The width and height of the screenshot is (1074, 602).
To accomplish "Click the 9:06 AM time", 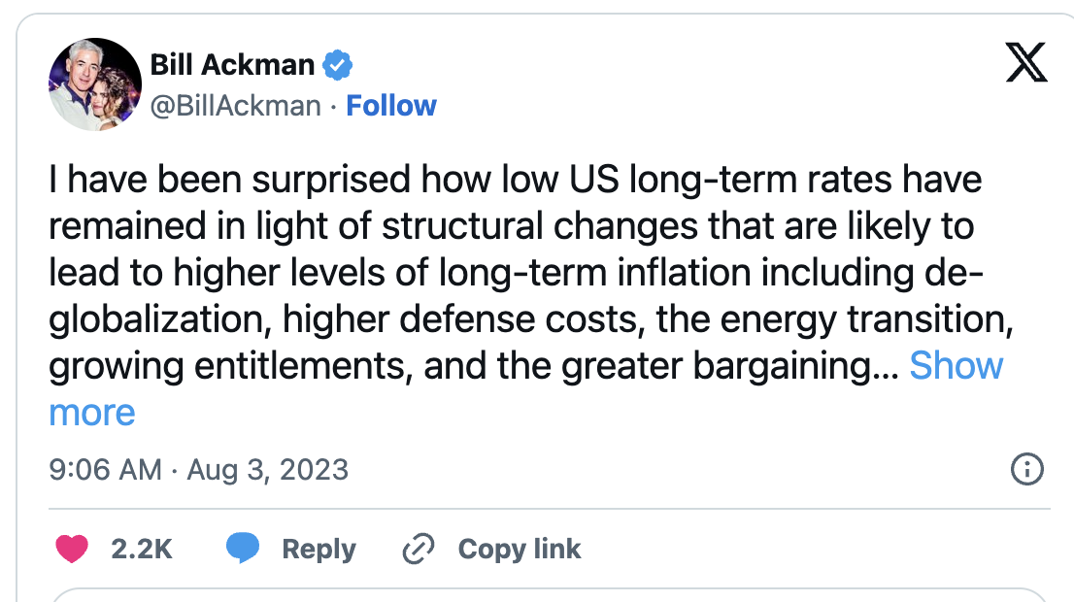I will [105, 470].
